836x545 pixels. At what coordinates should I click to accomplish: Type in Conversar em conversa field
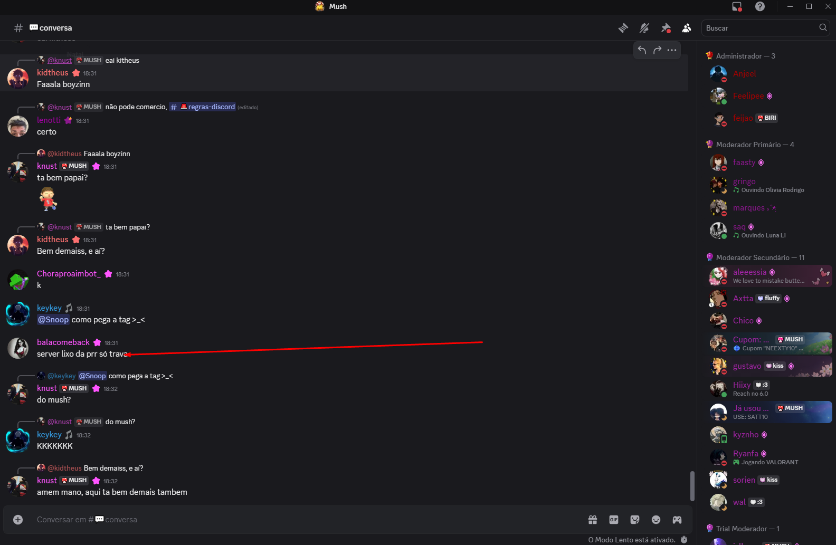tap(306, 520)
